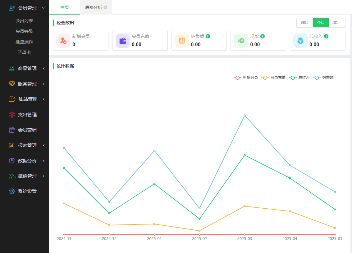This screenshot has width=352, height=253.
Task: Toggle 总收入 series in chart legend
Action: click(x=299, y=78)
